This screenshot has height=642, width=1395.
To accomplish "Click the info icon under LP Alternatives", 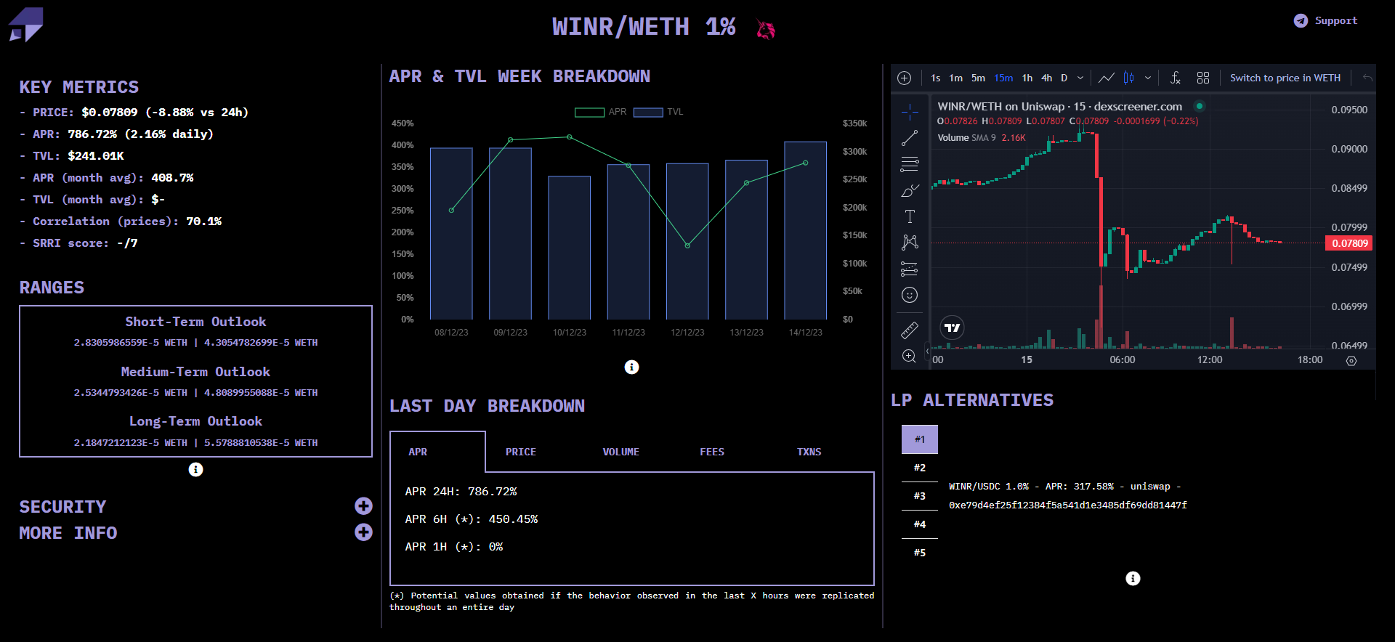I will 1133,578.
